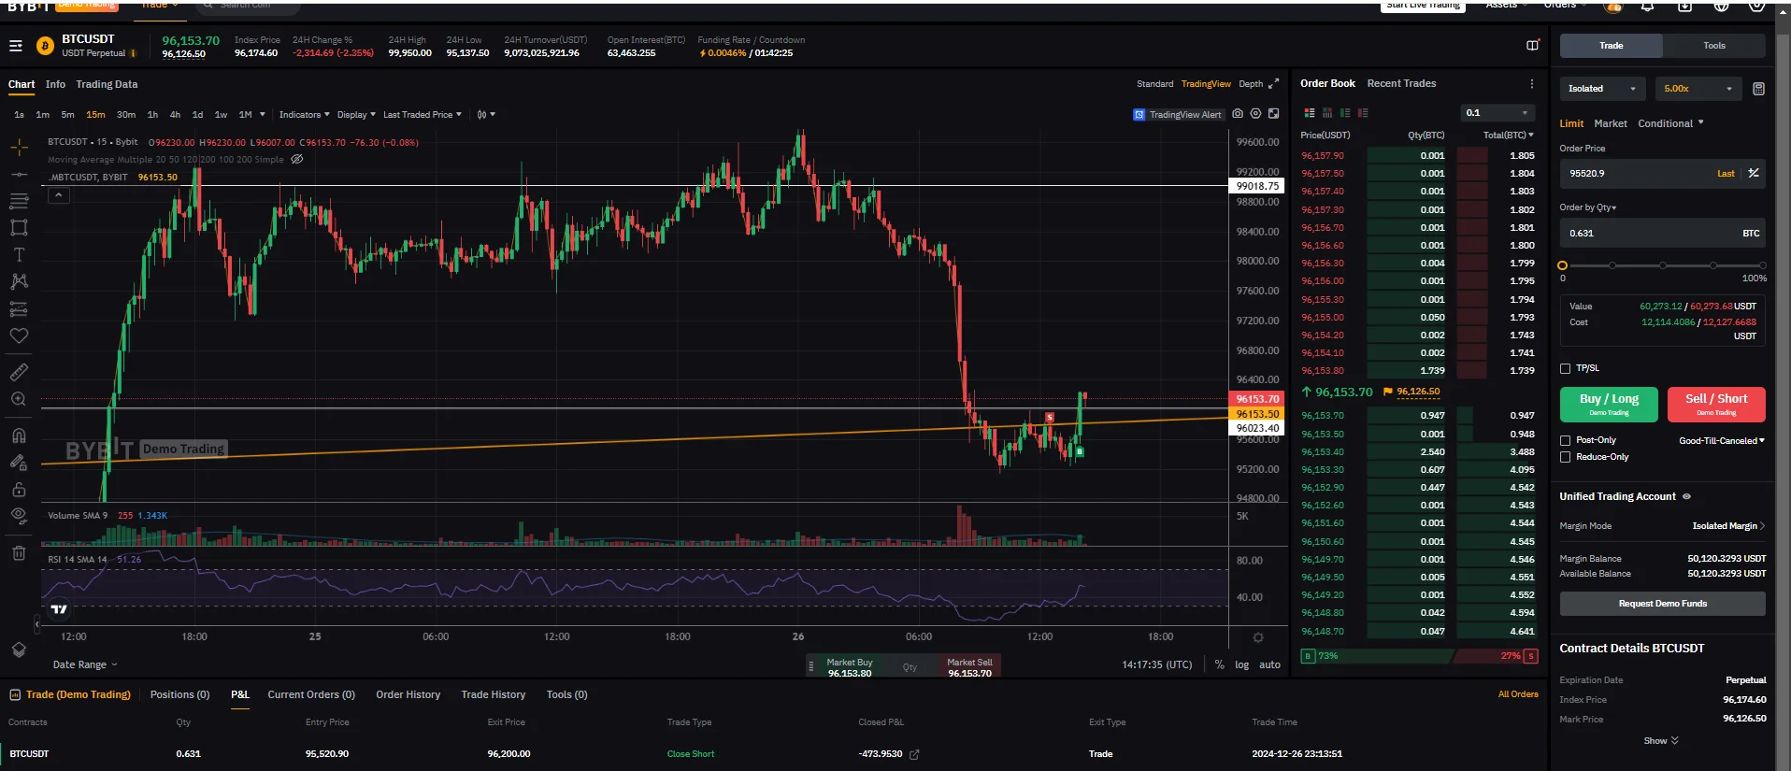Open the position calculator icon
The height and width of the screenshot is (771, 1791).
pyautogui.click(x=1758, y=89)
